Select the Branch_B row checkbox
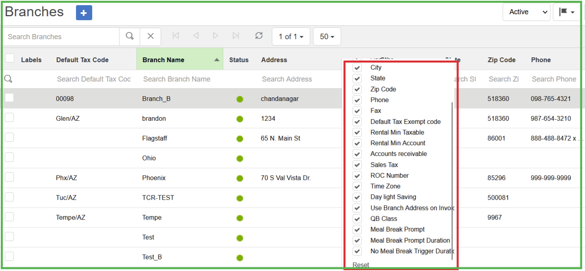This screenshot has height=271, width=585. pyautogui.click(x=9, y=98)
